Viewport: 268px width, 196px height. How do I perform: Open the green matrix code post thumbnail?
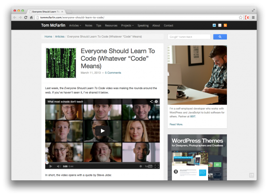(61, 63)
